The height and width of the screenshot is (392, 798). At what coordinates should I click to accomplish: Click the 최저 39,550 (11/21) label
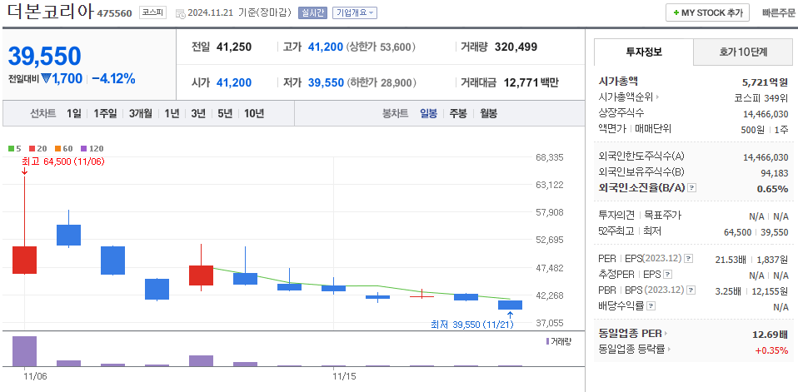tap(472, 325)
